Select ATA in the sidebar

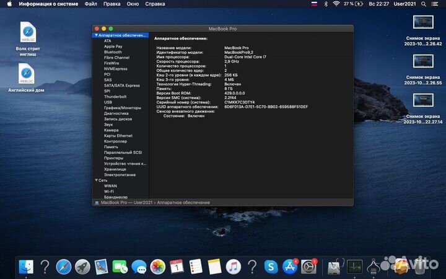108,41
